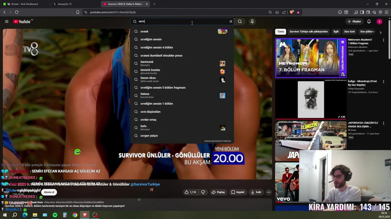391x219 pixels.
Task: Choose the 'seeok' search suggestion
Action: pyautogui.click(x=182, y=31)
